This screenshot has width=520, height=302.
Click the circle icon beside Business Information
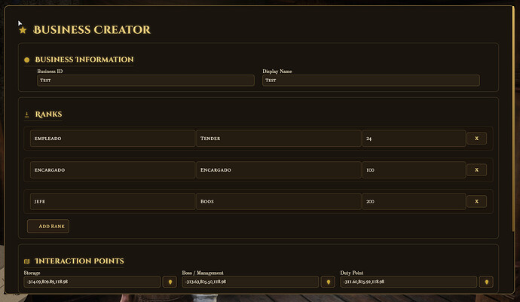click(x=27, y=60)
